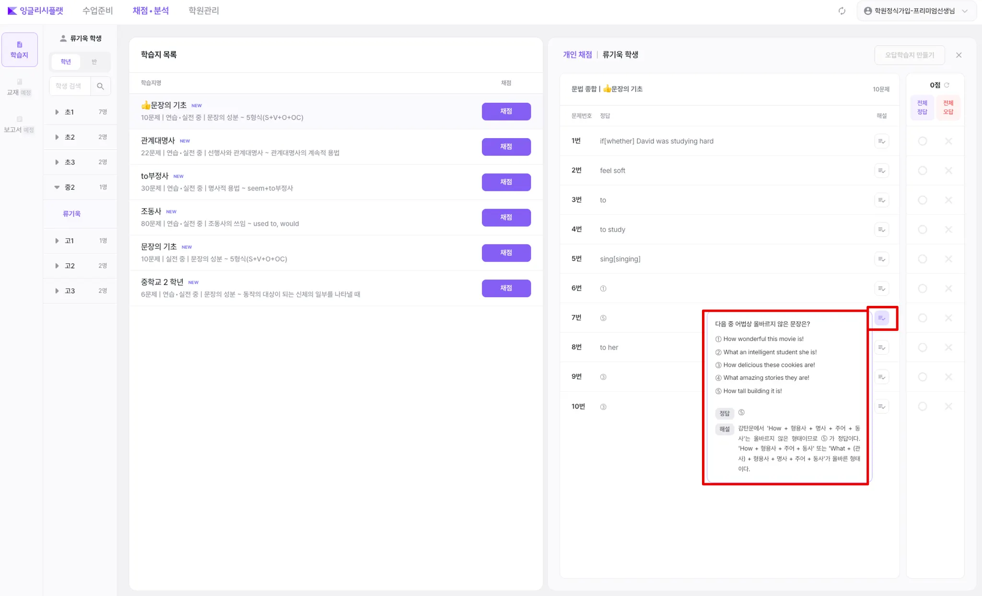This screenshot has width=982, height=596.
Task: Close explanation popup via 7번 icon
Action: click(x=881, y=318)
